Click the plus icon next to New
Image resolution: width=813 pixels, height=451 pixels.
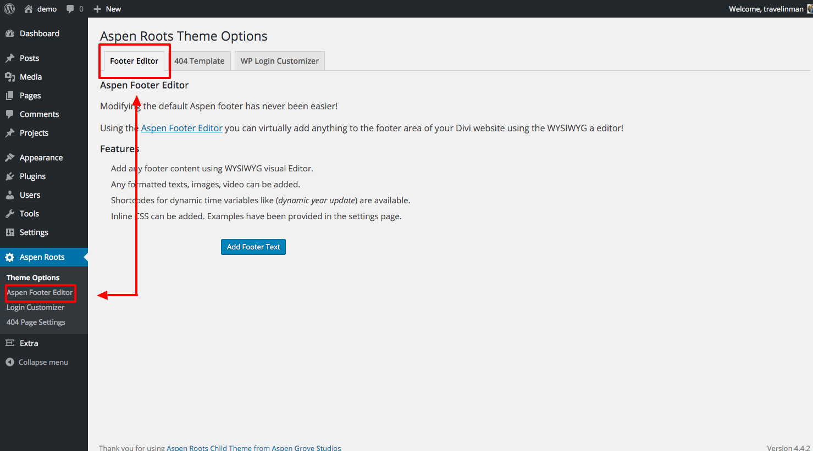[x=97, y=9]
